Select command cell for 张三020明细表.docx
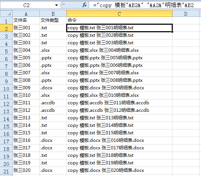This screenshot has height=176, width=201. (119, 170)
